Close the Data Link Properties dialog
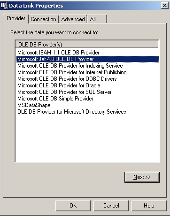 165,6
